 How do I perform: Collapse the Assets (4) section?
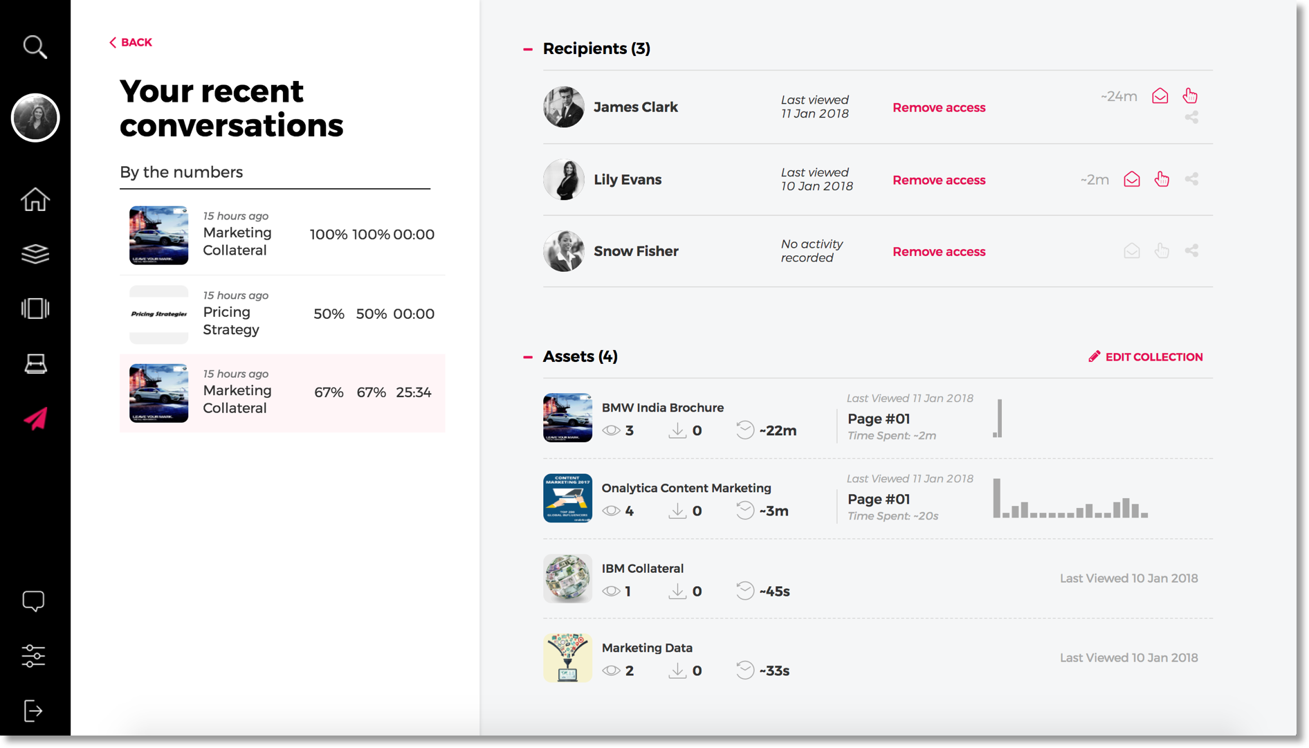point(528,357)
